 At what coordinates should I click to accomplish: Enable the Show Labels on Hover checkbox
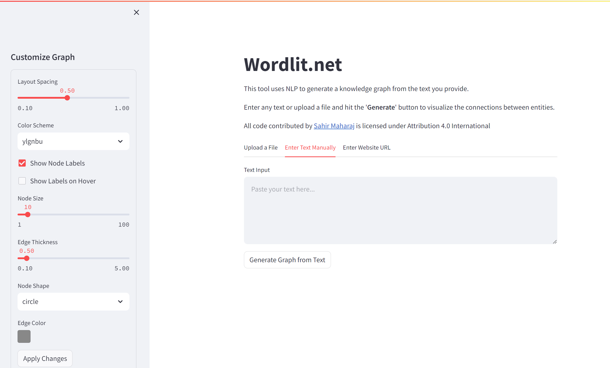22,181
